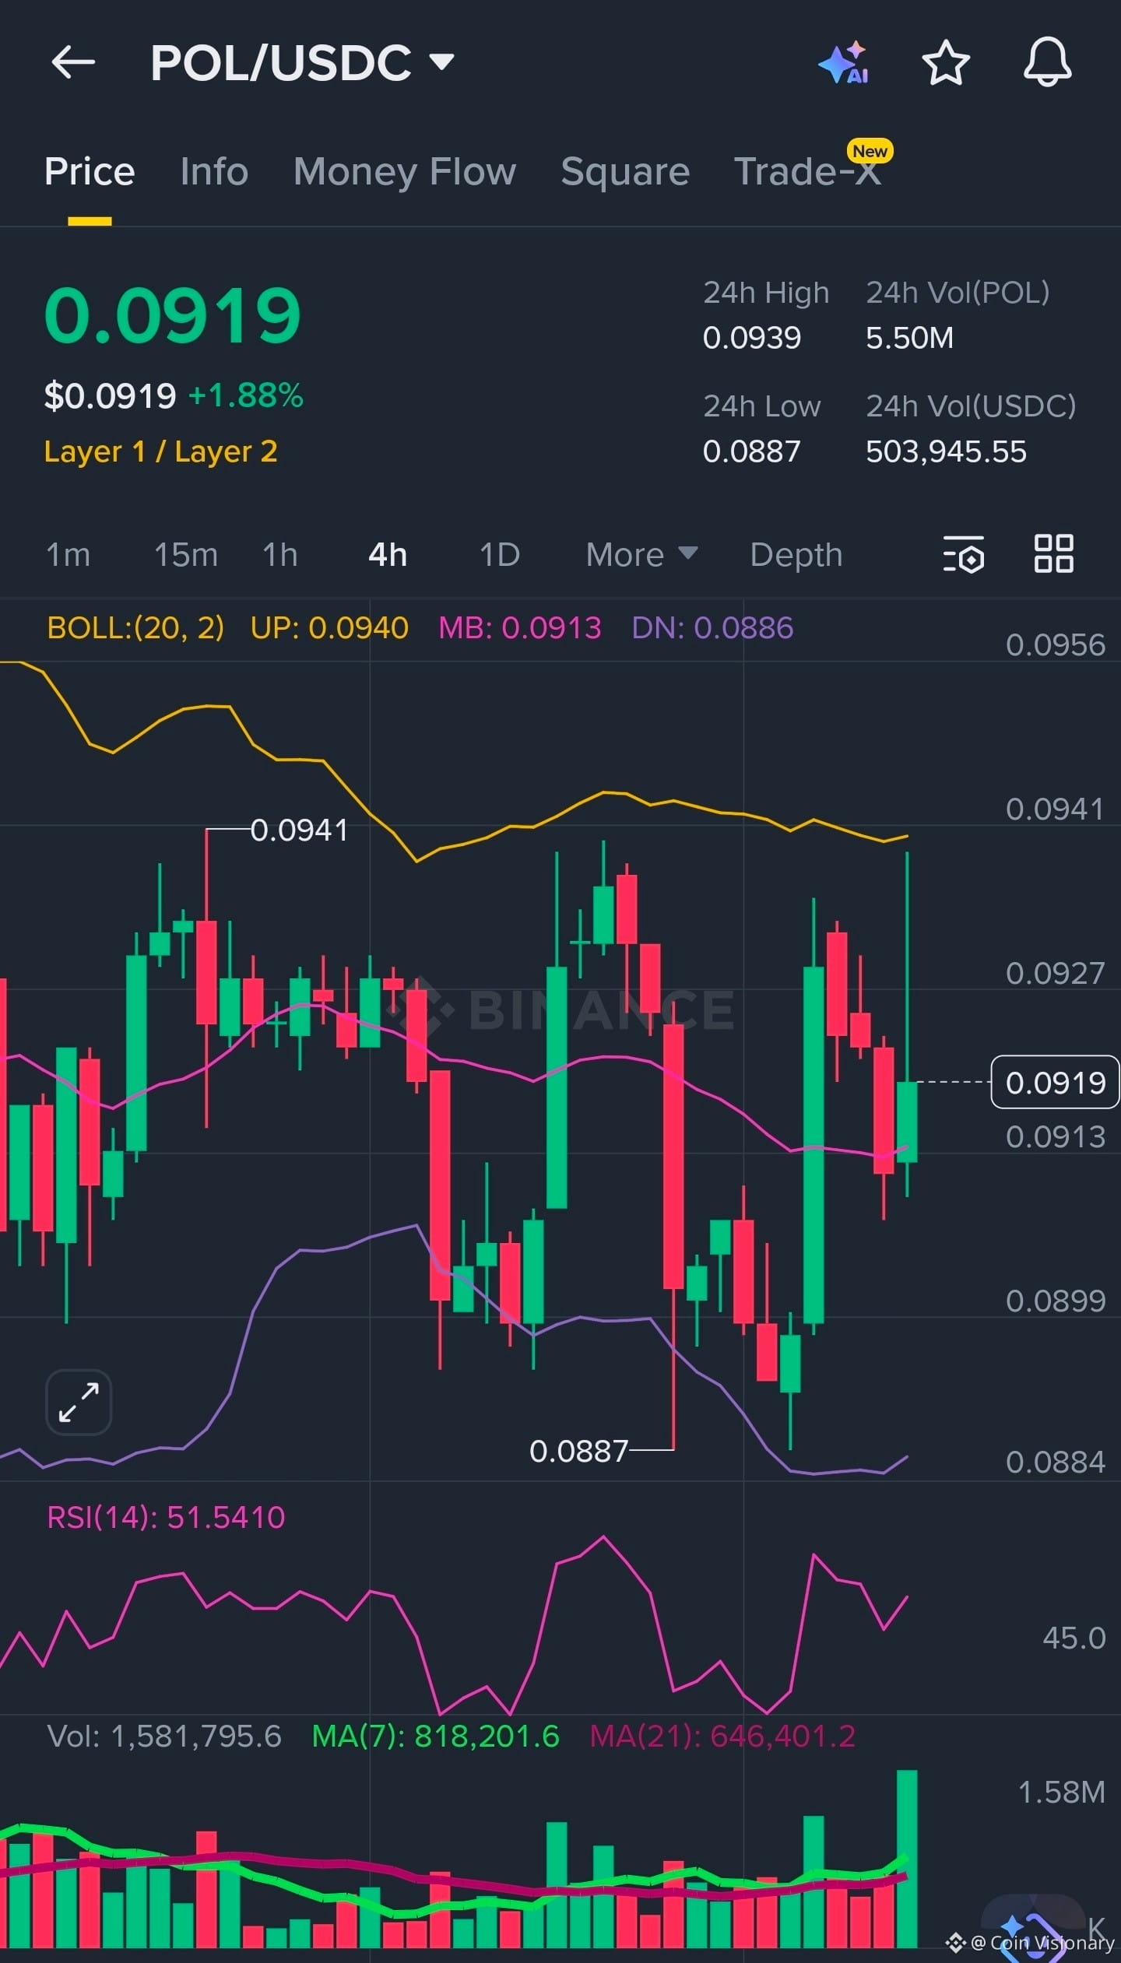Tap the +1.88% change value
Screen dimensions: 1121x1963
(x=246, y=395)
